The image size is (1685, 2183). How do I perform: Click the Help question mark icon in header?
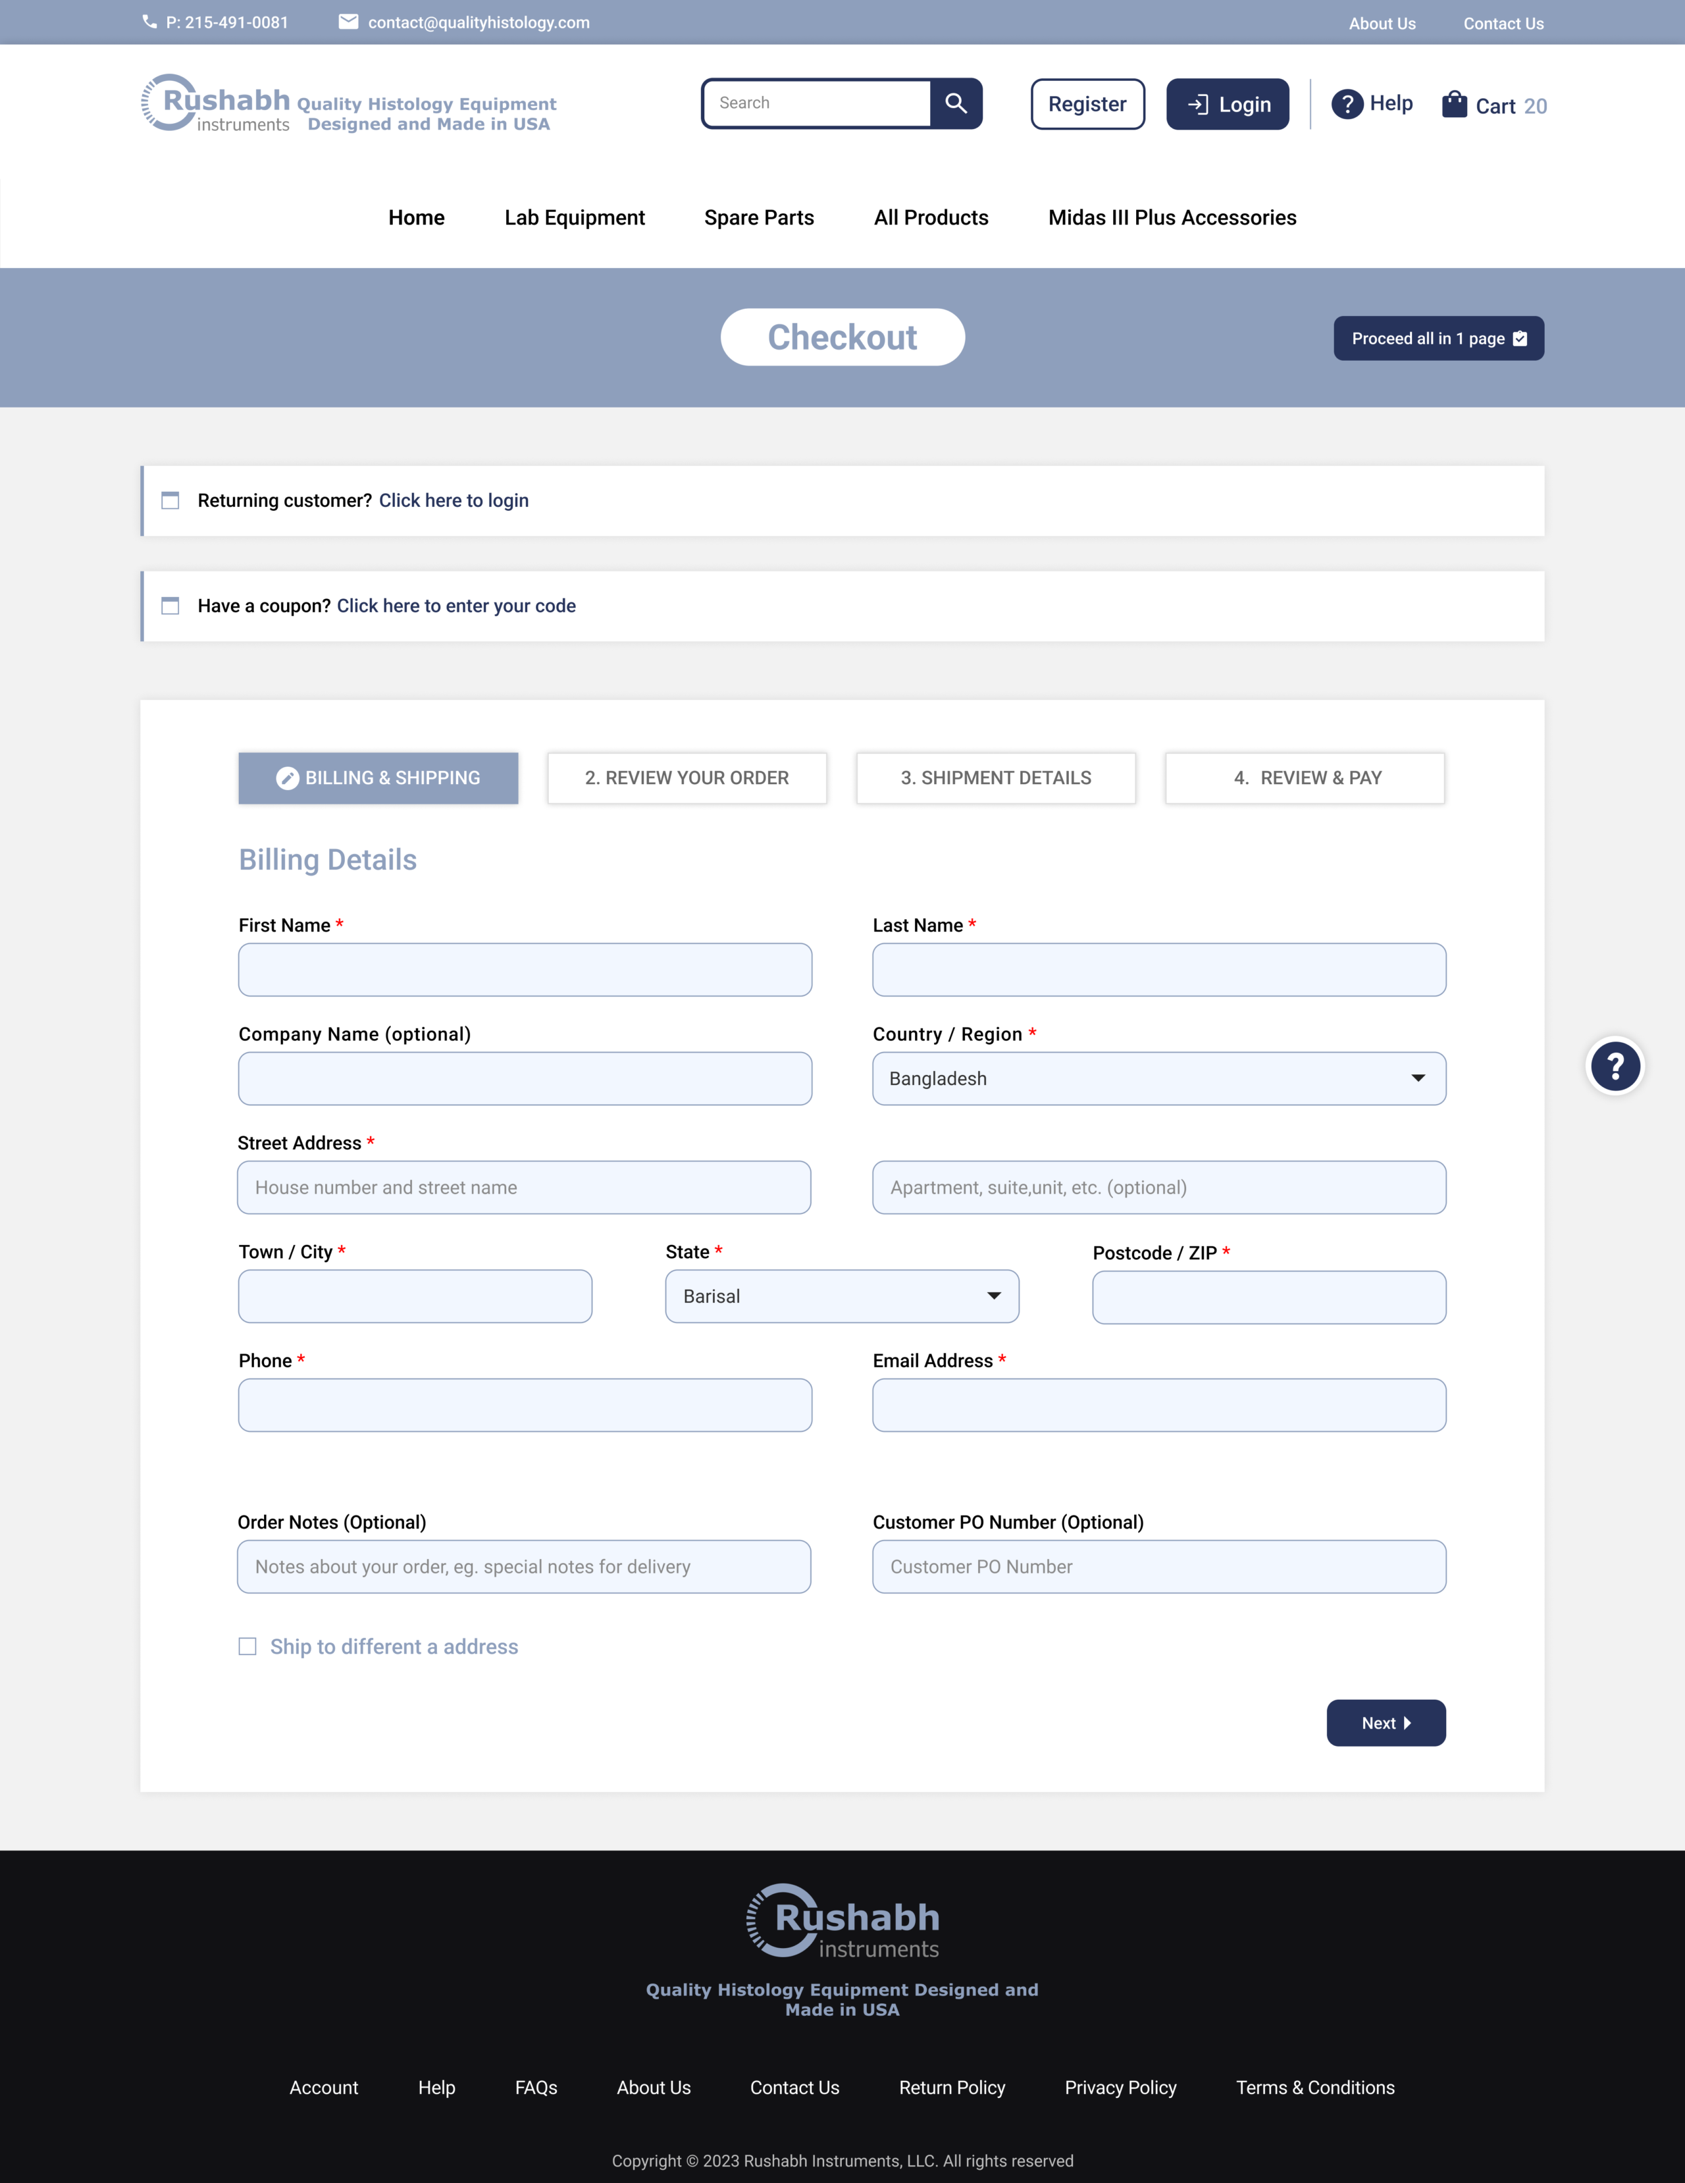point(1346,104)
